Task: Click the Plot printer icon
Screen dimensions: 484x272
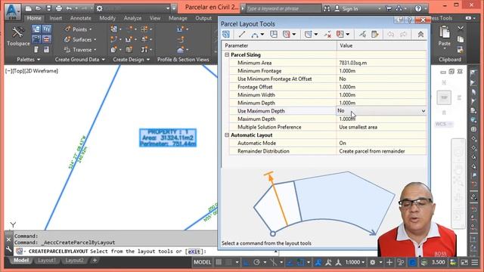Action: 59,8
